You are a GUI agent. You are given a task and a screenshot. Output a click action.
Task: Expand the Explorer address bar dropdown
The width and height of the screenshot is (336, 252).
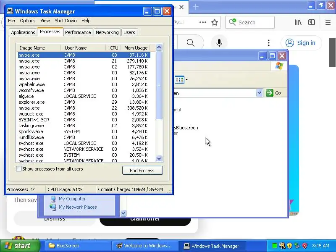click(259, 93)
